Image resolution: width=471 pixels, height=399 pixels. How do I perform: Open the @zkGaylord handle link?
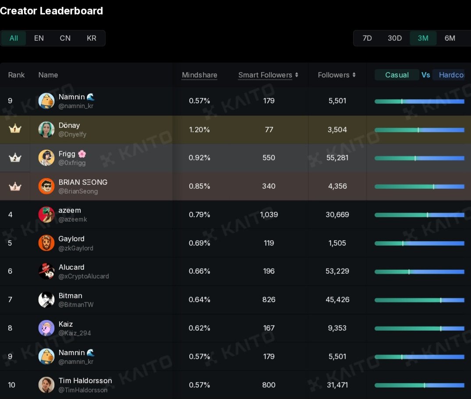(x=76, y=248)
